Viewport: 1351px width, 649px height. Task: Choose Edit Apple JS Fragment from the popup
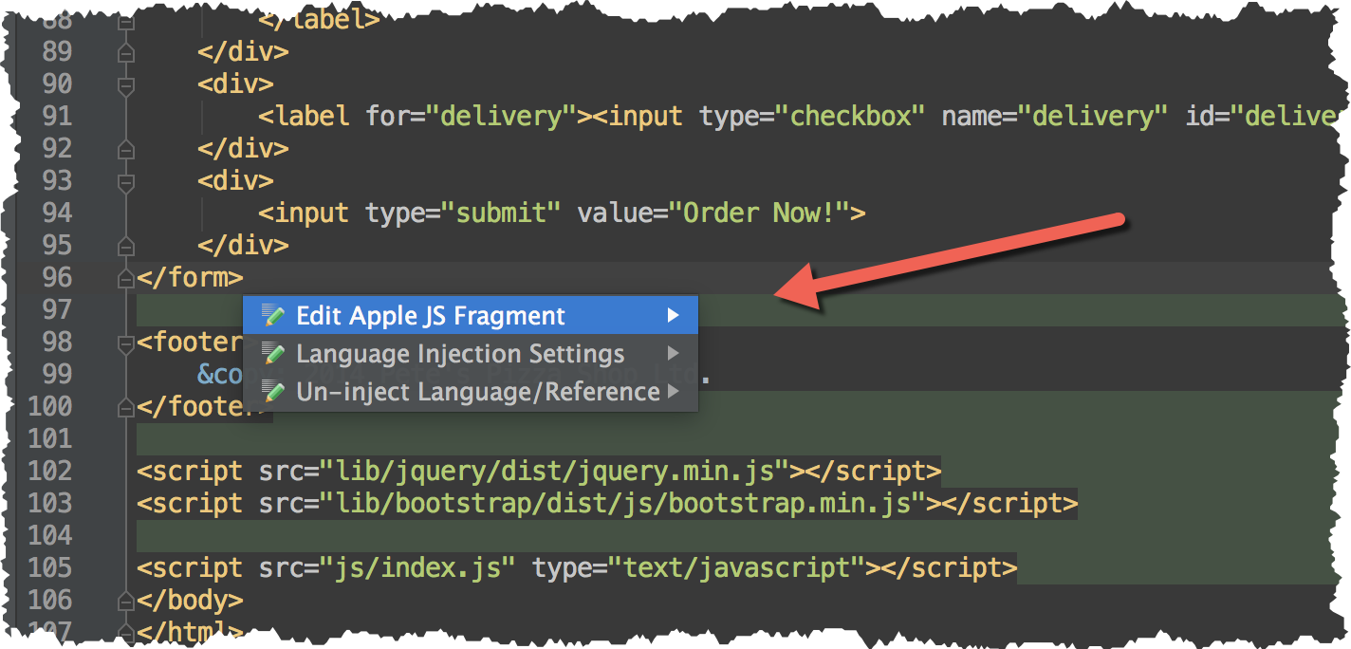471,315
